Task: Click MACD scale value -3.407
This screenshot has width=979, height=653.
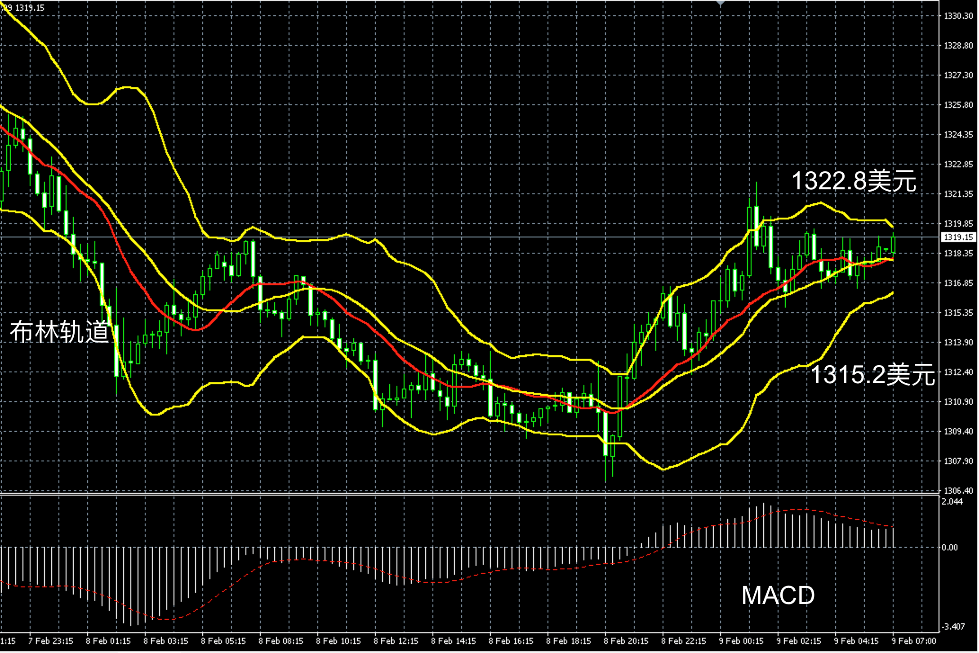Action: [952, 626]
